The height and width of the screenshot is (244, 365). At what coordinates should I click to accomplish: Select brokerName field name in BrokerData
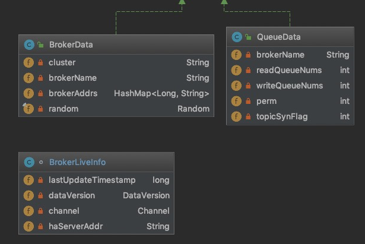tap(72, 78)
